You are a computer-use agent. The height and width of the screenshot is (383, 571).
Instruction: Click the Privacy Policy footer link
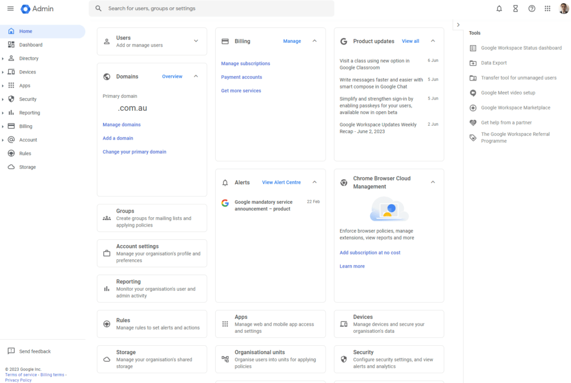point(18,380)
